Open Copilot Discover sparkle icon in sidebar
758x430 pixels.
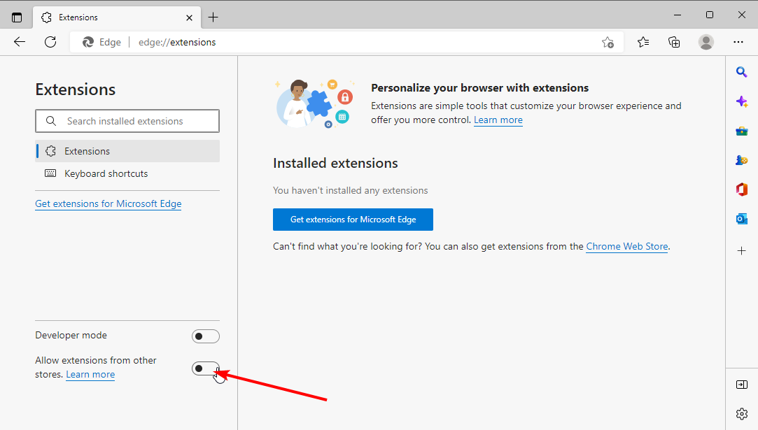(742, 101)
